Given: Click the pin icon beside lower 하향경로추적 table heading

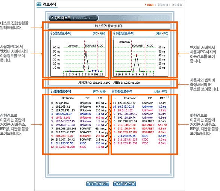Looking at the screenshot, I should point(113,91).
